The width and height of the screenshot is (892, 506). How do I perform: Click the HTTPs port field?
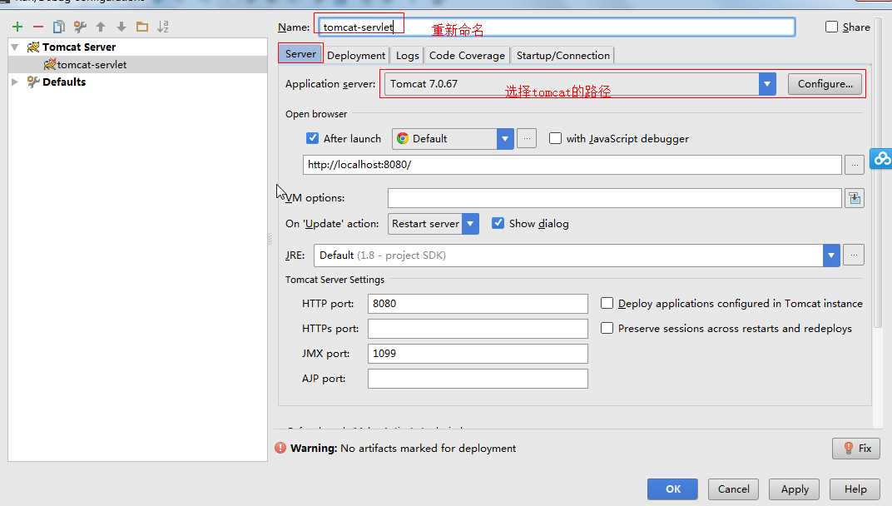tap(478, 329)
